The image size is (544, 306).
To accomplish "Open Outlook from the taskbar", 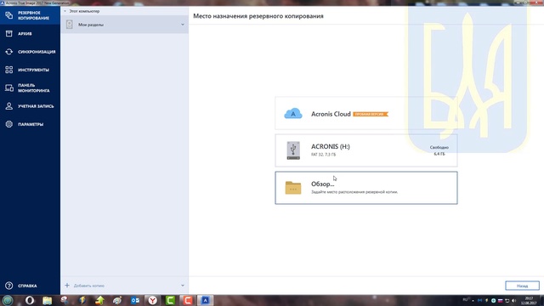I will click(135, 300).
